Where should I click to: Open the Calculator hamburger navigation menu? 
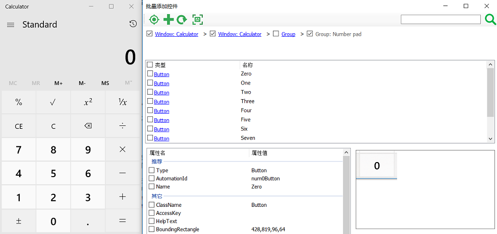click(11, 25)
